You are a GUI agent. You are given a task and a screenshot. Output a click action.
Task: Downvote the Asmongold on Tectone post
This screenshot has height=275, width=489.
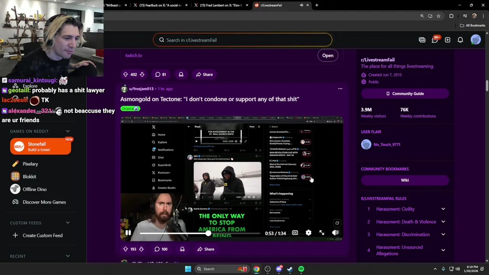click(x=141, y=249)
